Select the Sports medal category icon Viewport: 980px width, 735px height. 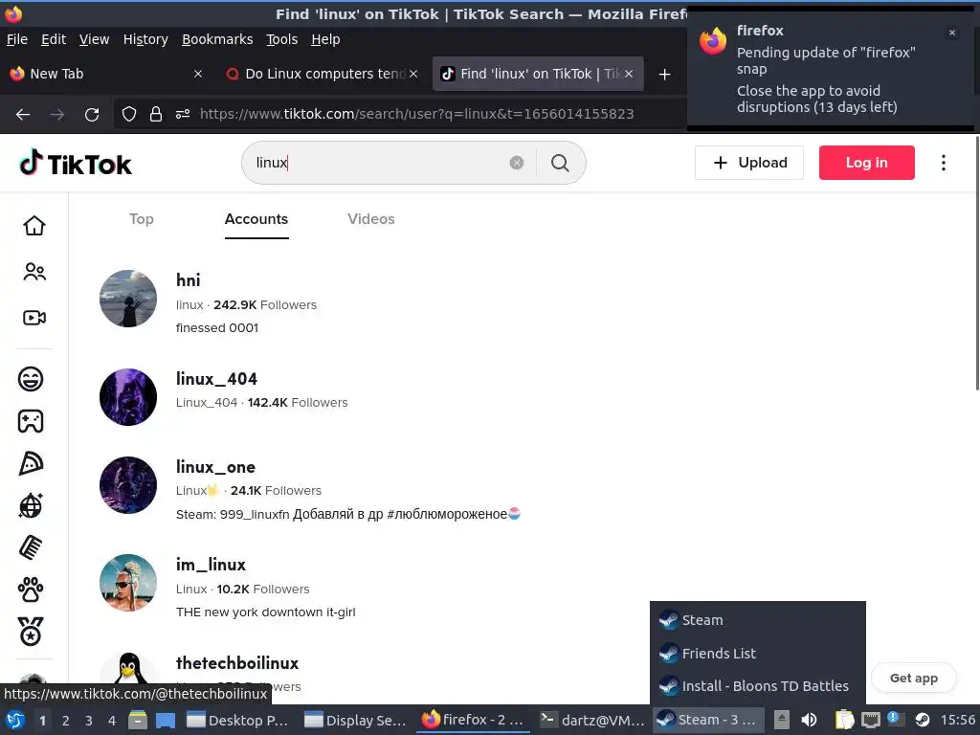[31, 632]
